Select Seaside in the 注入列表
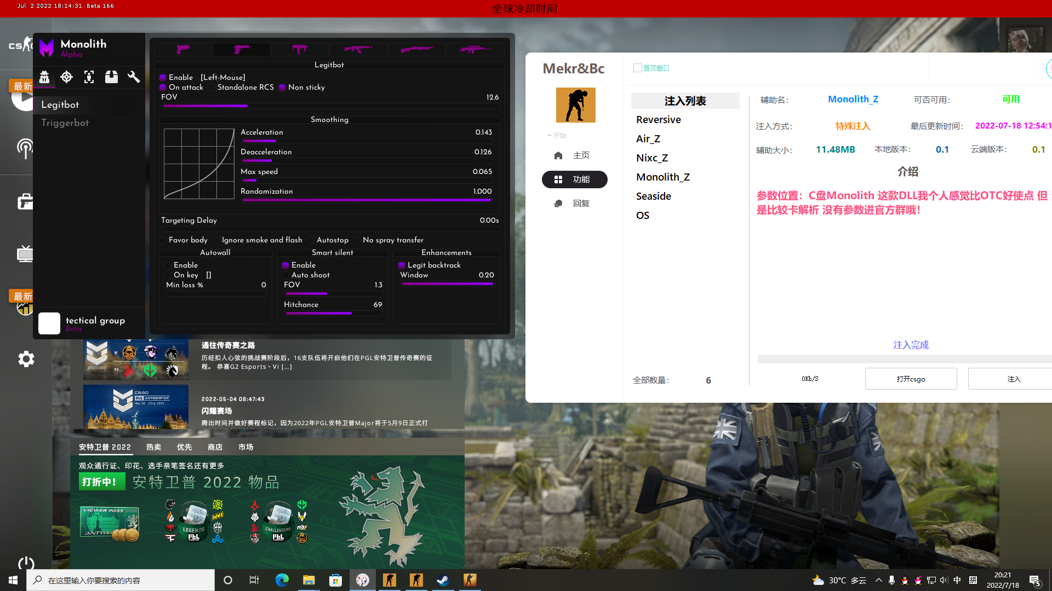Viewport: 1052px width, 591px height. click(653, 196)
